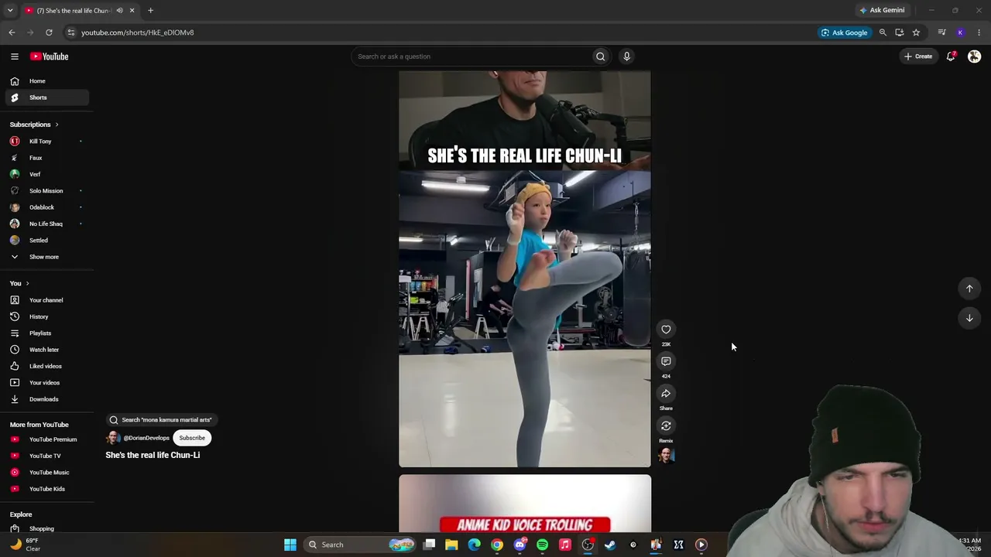The image size is (991, 557).
Task: Go to the next short with down arrow
Action: click(969, 318)
